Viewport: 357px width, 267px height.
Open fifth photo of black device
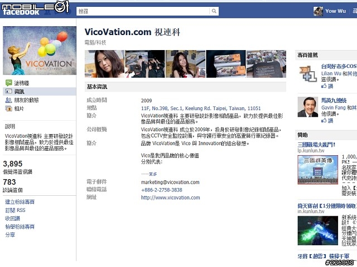(267, 64)
